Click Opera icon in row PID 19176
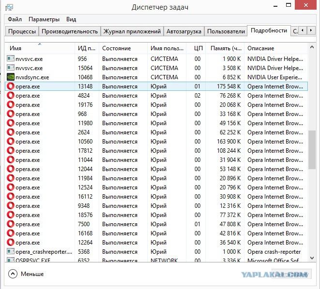 [x=11, y=104]
